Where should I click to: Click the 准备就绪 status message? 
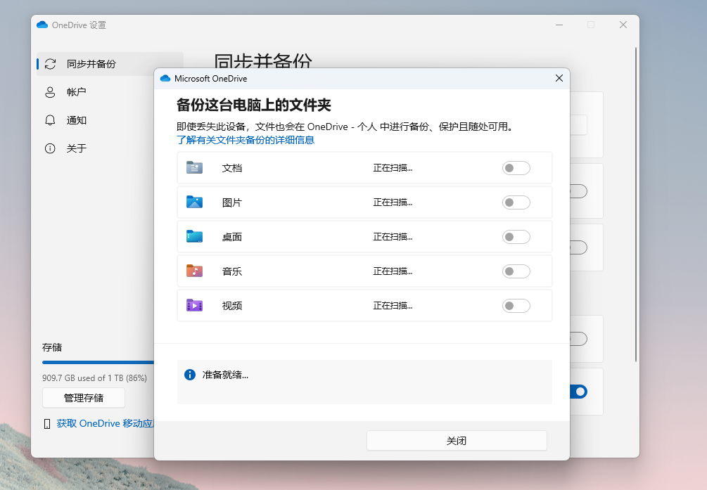pyautogui.click(x=225, y=375)
